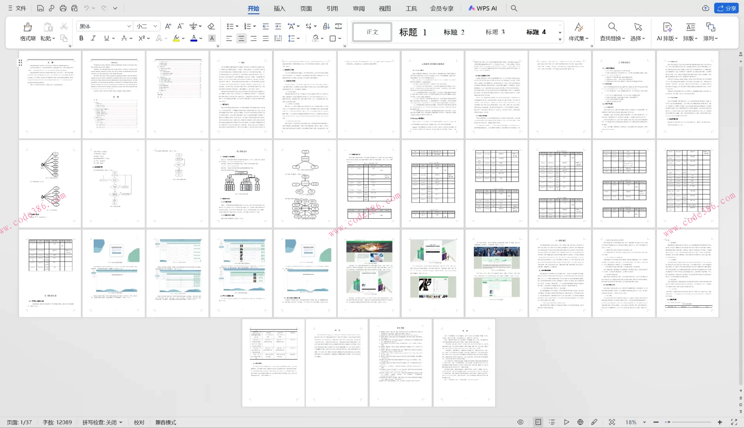Click the print icon in quick access bar

(63, 8)
